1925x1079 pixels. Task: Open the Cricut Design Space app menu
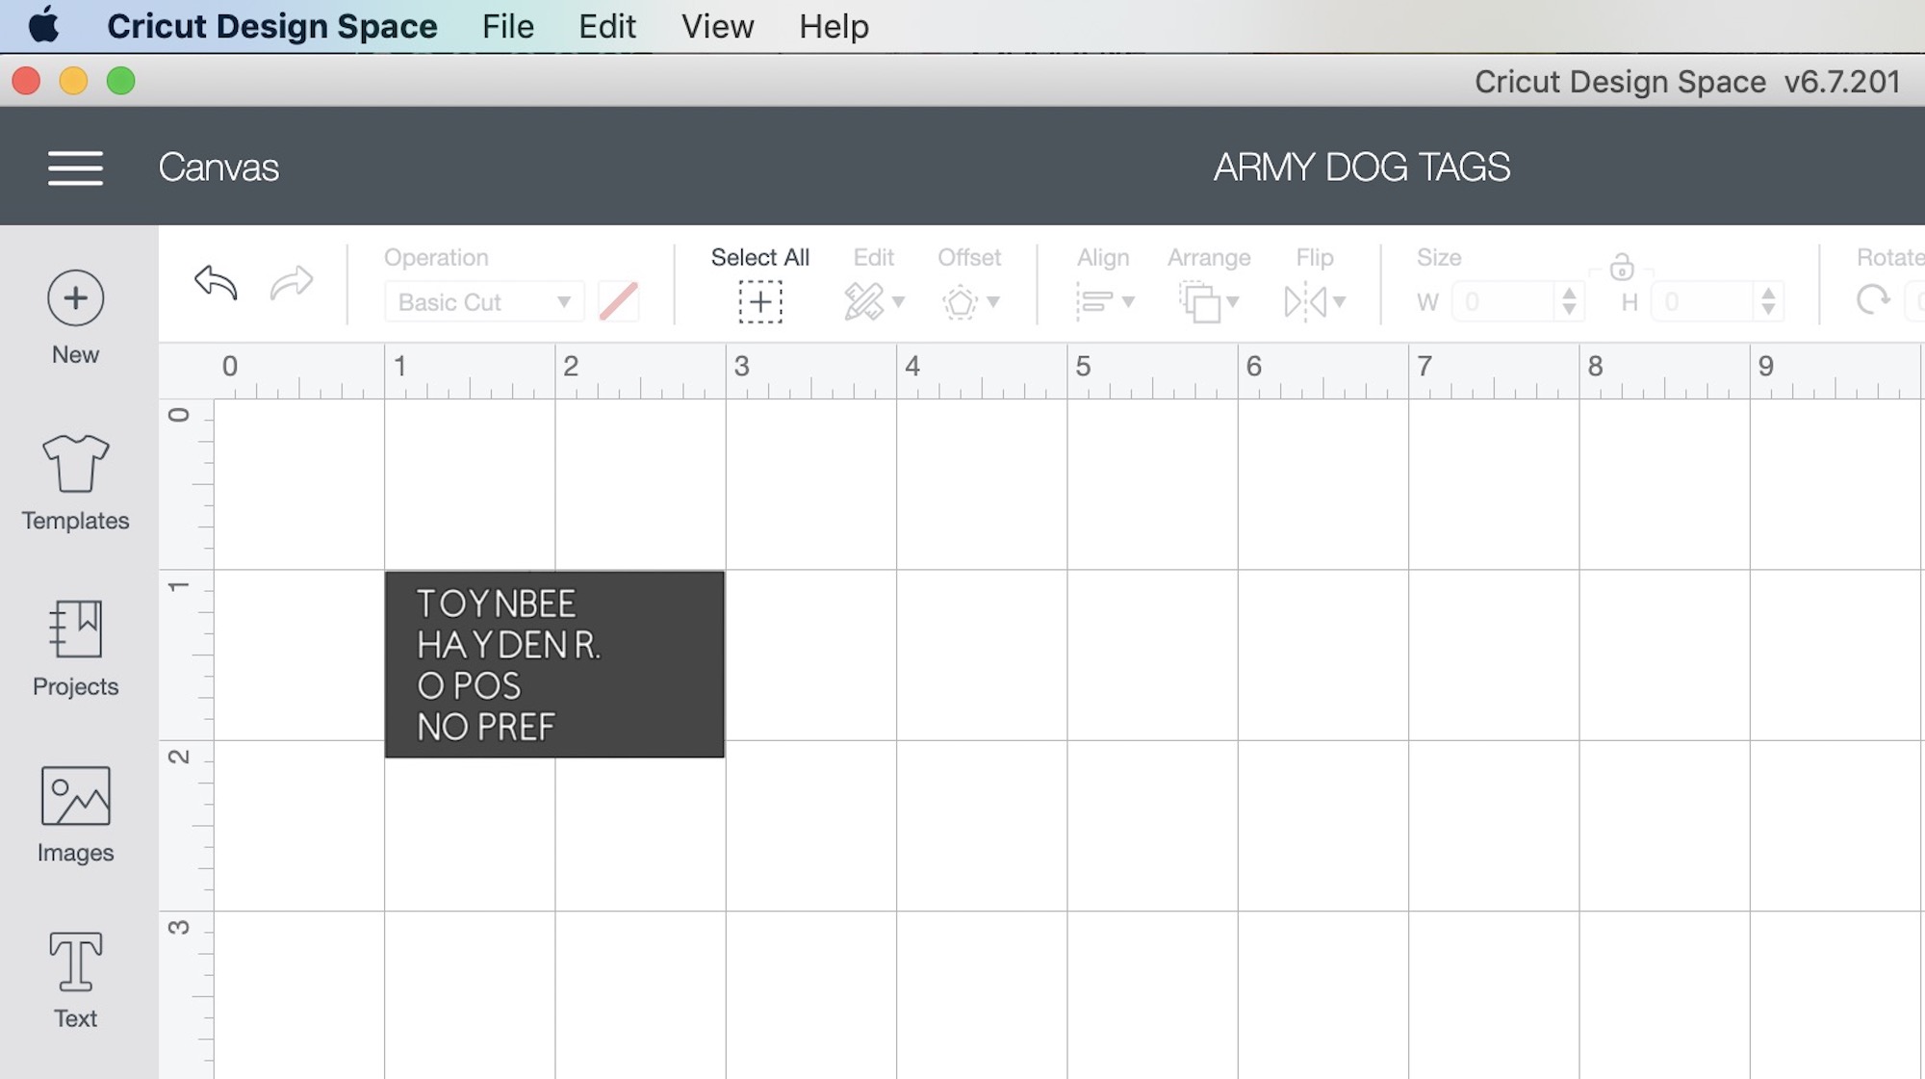pyautogui.click(x=272, y=26)
